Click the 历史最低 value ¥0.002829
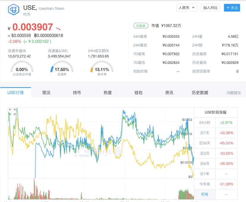Screen dimensions: 246x202 pos(230,62)
